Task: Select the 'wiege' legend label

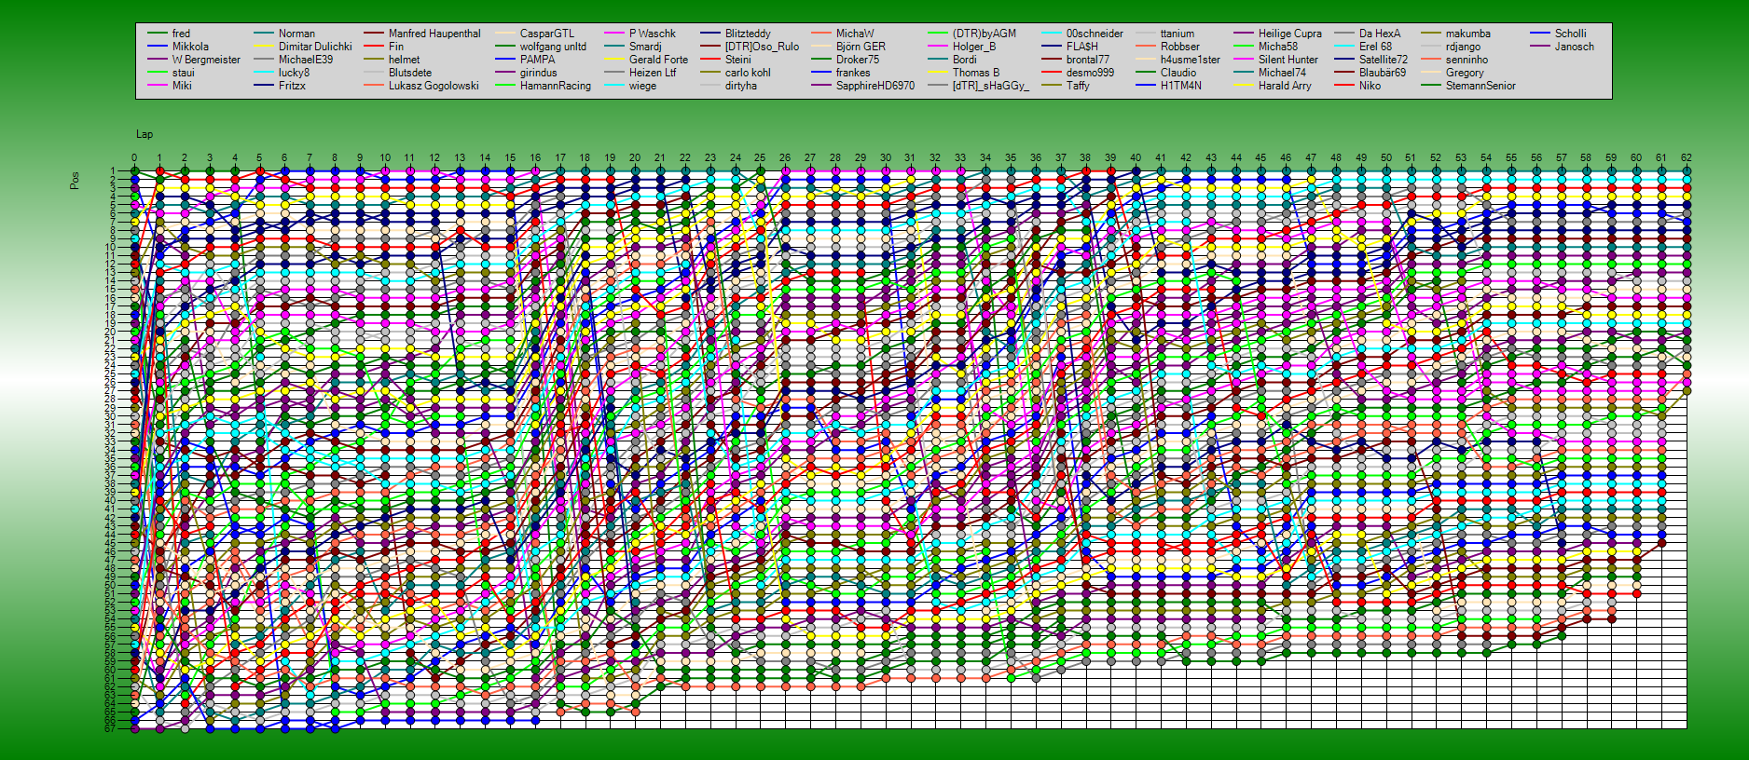Action: click(642, 86)
